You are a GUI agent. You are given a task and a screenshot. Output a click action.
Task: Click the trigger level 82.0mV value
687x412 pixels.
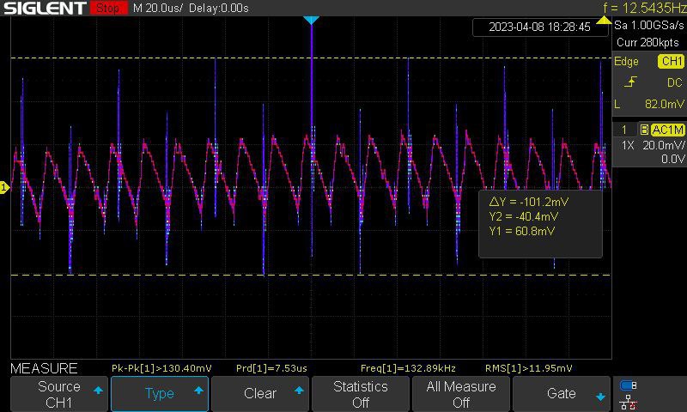point(664,104)
